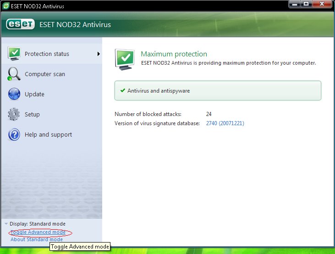Image resolution: width=335 pixels, height=254 pixels.
Task: Click the Toggle Advanced mode link
Action: [x=38, y=232]
